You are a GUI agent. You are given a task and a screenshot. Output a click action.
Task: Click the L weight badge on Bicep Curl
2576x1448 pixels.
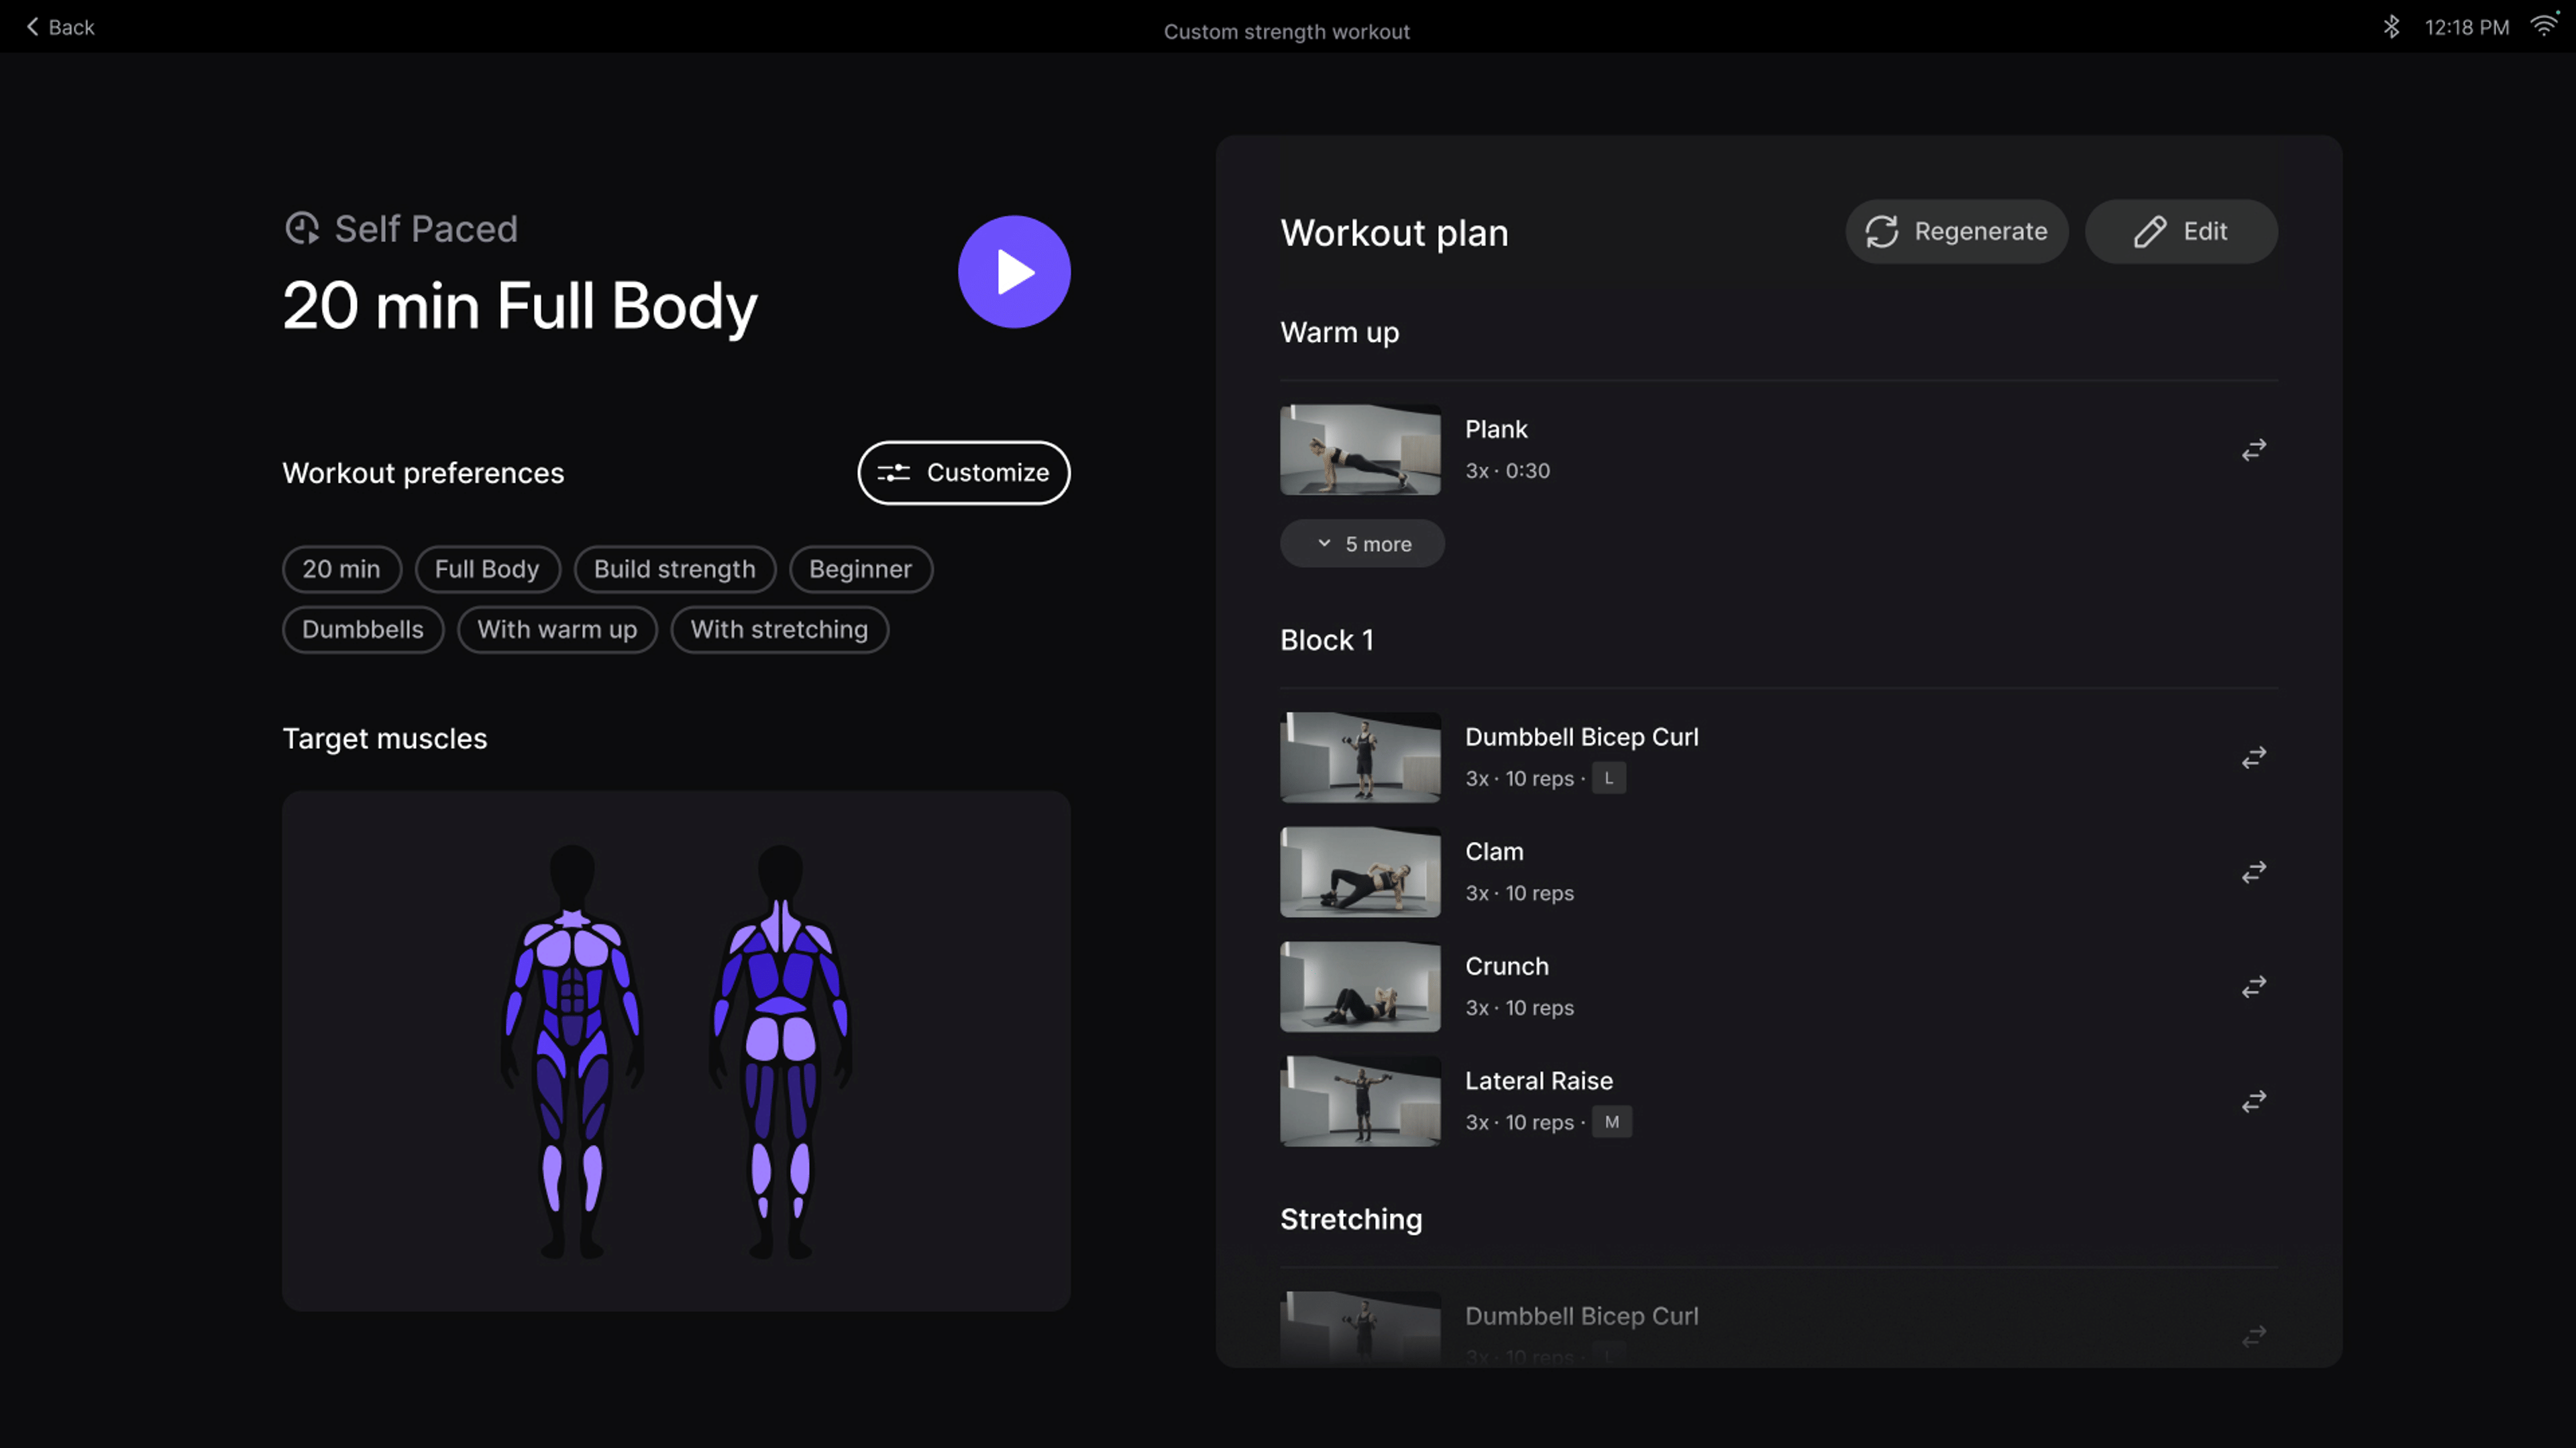(1608, 778)
